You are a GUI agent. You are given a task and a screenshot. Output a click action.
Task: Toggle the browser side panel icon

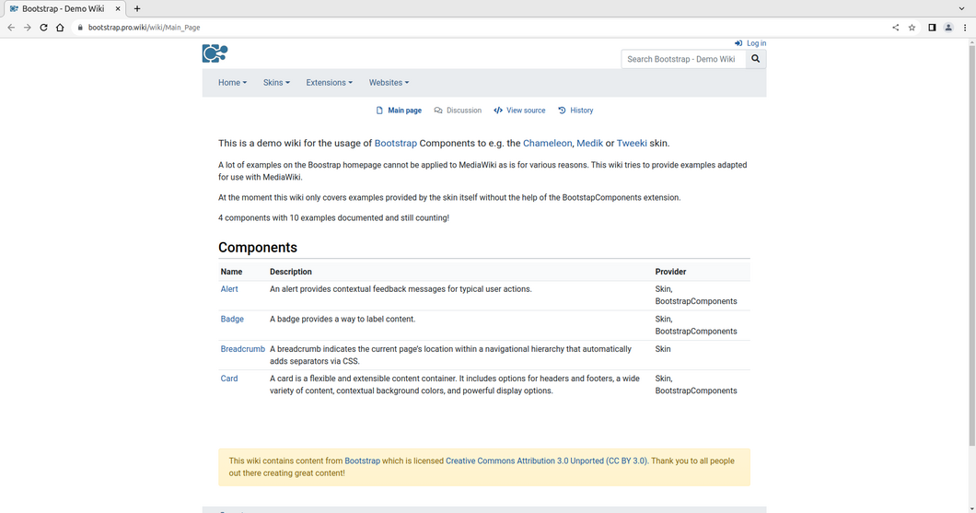932,28
